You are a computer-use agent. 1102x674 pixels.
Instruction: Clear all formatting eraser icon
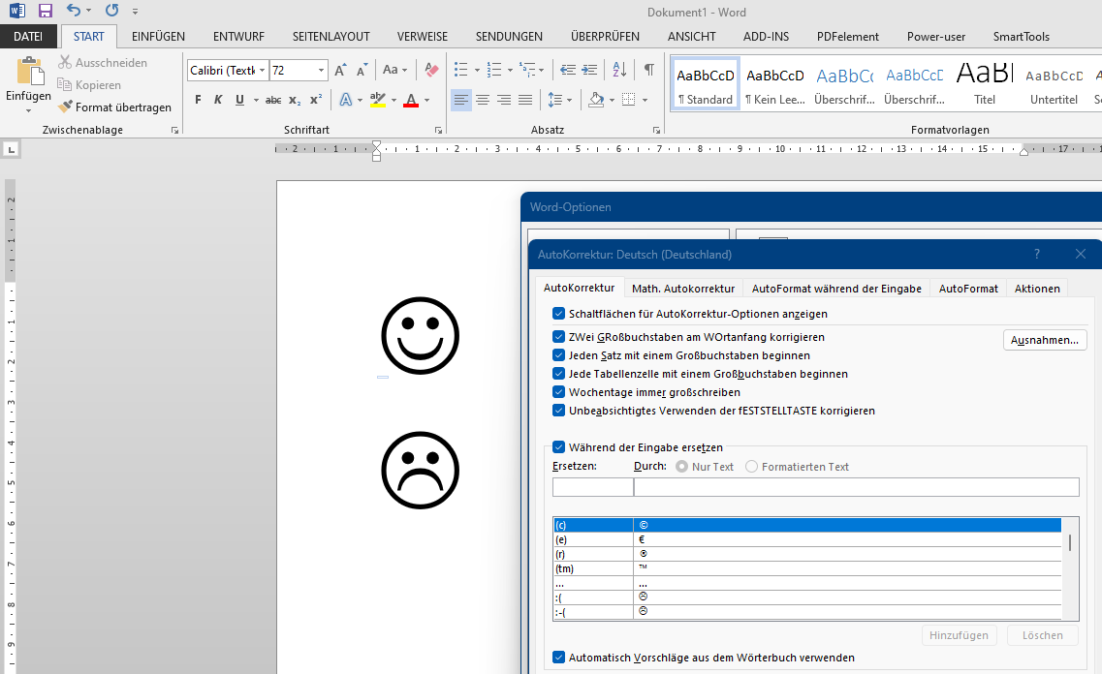431,70
